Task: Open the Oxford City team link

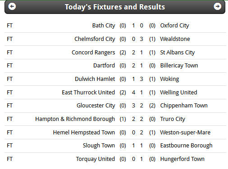Action: [174, 26]
